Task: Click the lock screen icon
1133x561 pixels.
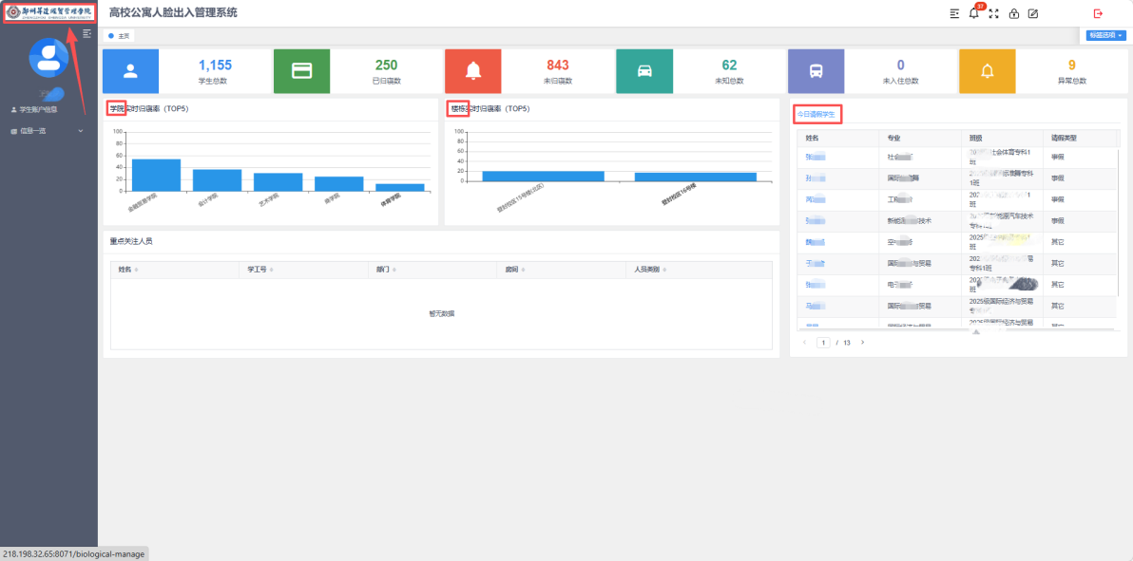Action: (1014, 13)
